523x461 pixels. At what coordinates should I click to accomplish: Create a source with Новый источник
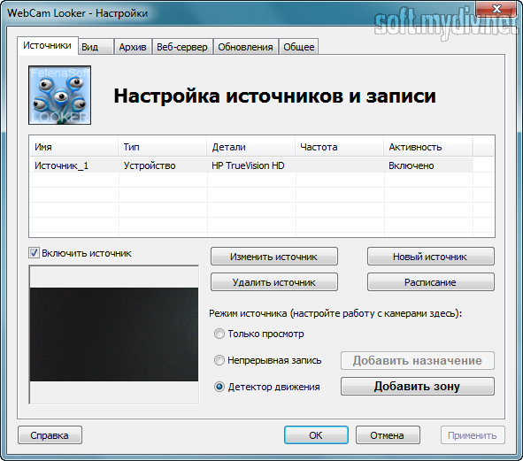coord(431,257)
